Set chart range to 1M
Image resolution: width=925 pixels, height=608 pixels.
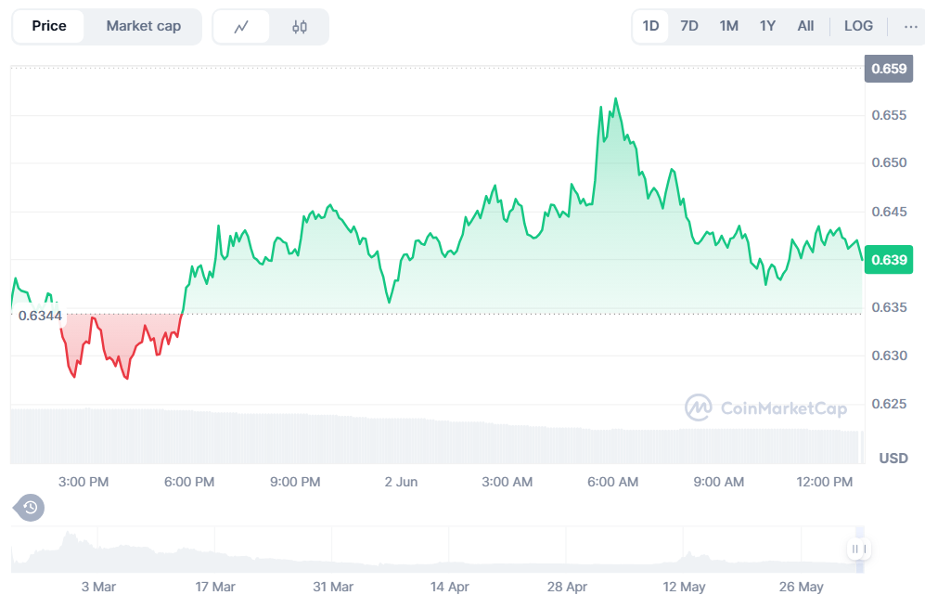(728, 26)
